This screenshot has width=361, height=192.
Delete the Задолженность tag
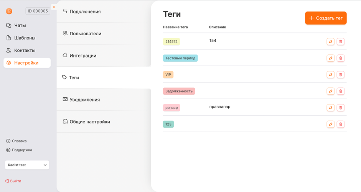(x=341, y=91)
